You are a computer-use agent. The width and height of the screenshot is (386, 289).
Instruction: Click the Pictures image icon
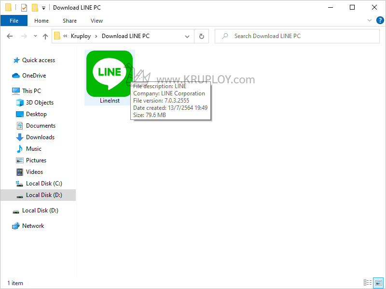(20, 160)
